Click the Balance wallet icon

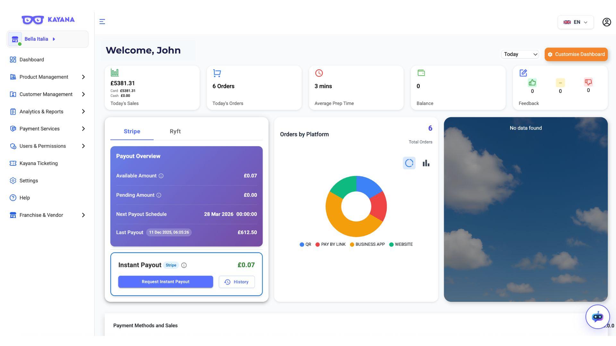[421, 73]
